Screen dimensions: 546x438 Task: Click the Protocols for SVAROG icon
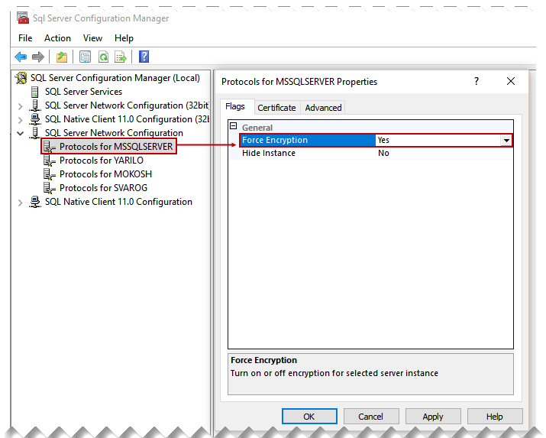tap(49, 188)
